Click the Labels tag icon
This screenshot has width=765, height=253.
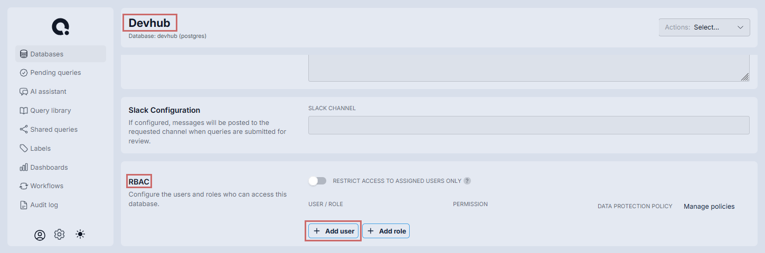coord(24,149)
